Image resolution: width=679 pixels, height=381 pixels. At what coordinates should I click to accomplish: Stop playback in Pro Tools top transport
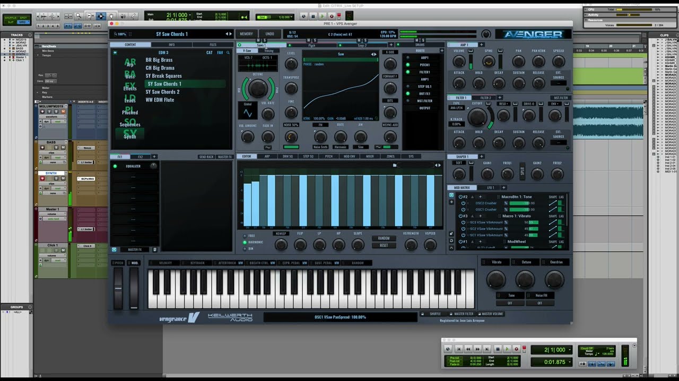[x=313, y=16]
